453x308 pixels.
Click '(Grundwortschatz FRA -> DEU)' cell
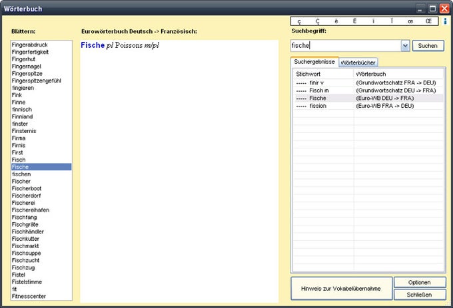(396, 82)
